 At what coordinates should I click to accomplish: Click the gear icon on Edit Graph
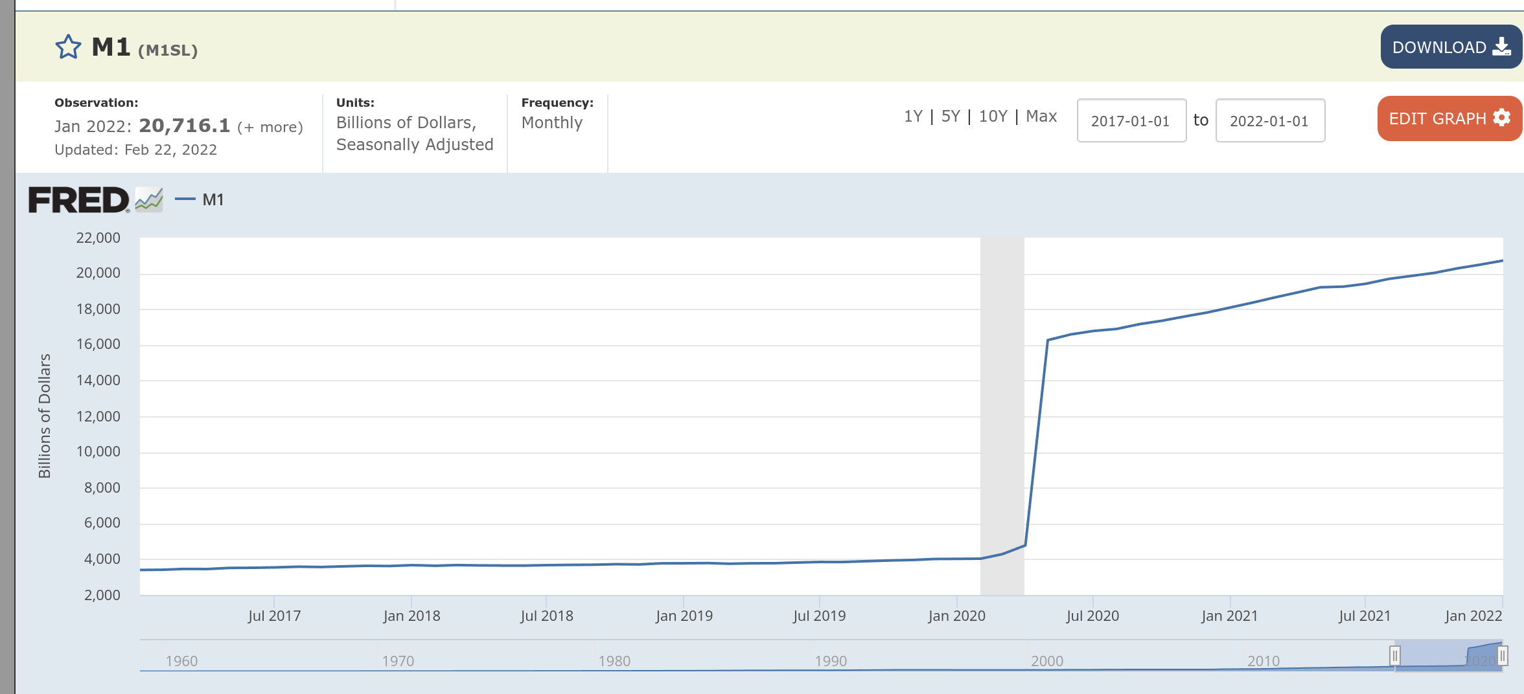click(x=1501, y=118)
